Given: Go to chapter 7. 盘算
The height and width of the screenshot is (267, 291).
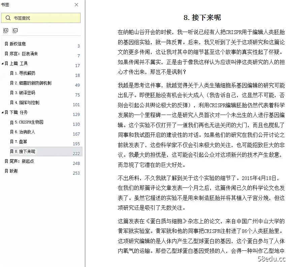Looking at the screenshot, I should coord(21,142).
